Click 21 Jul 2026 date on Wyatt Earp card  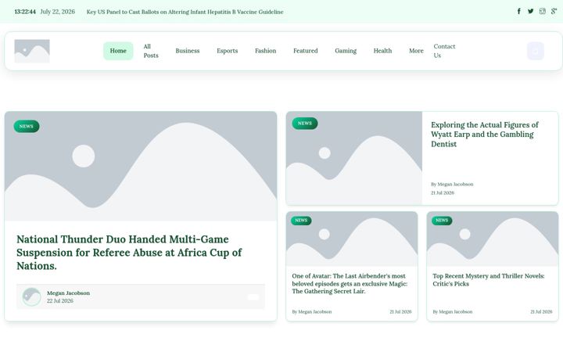[x=443, y=193]
